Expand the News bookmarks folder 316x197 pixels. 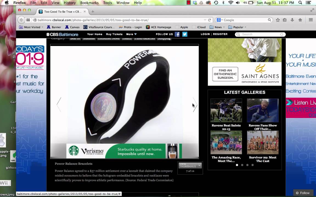(217, 27)
